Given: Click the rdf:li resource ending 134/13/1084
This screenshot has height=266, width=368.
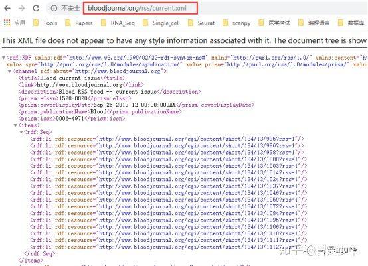Looking at the screenshot, I should tap(169, 214).
